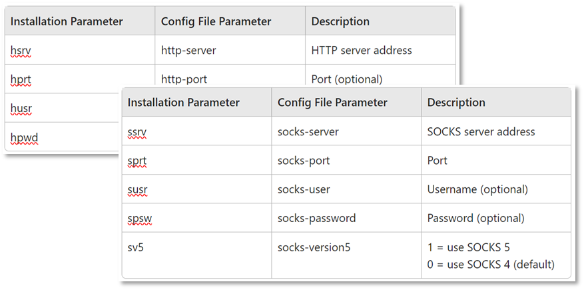This screenshot has width=584, height=290.
Task: Click Config File Parameter header in HTTP table
Action: point(216,21)
